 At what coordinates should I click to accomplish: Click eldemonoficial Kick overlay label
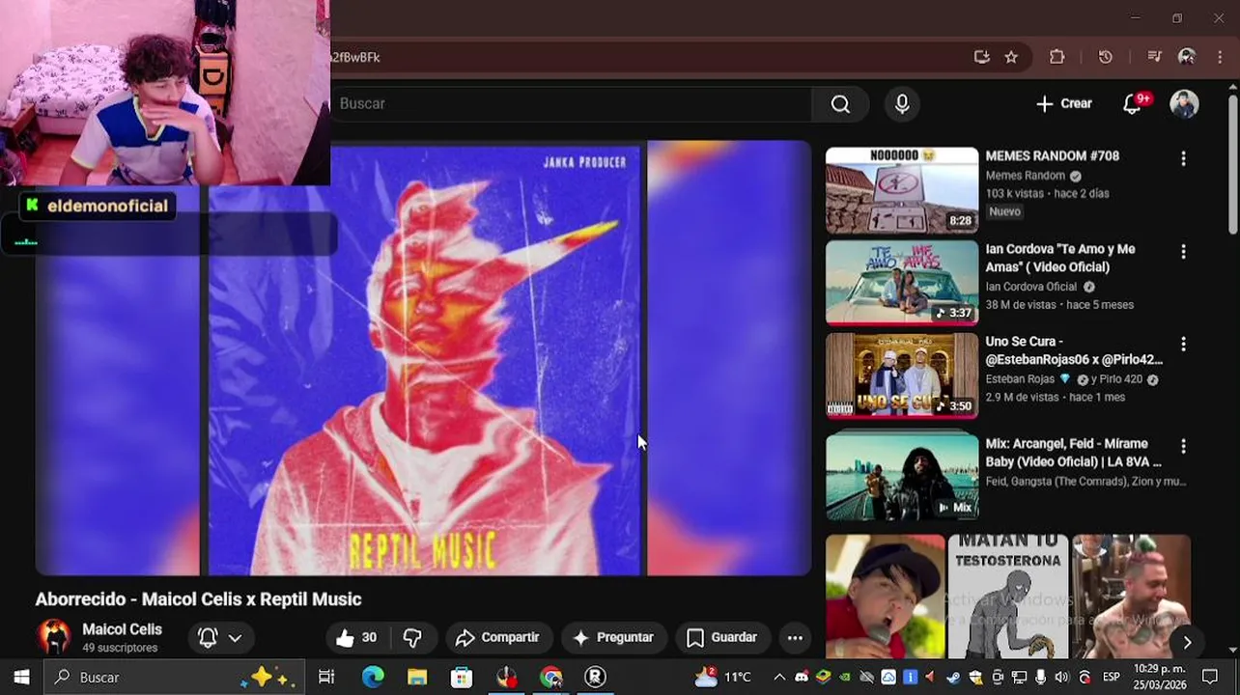pos(97,206)
